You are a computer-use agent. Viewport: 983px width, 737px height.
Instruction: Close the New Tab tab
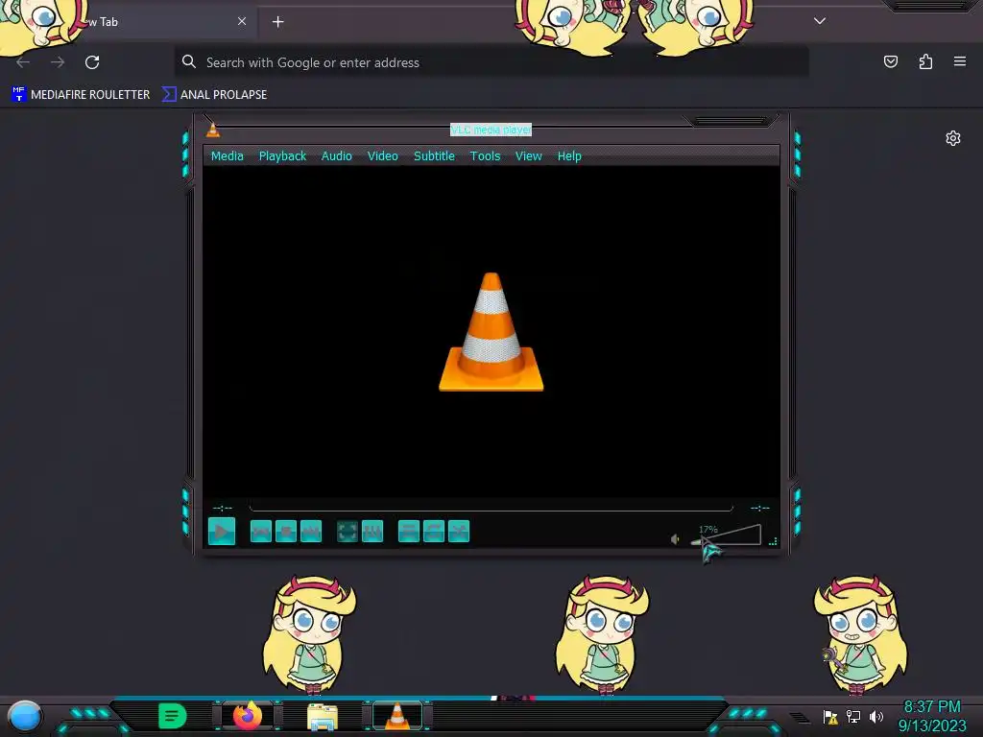[x=242, y=21]
